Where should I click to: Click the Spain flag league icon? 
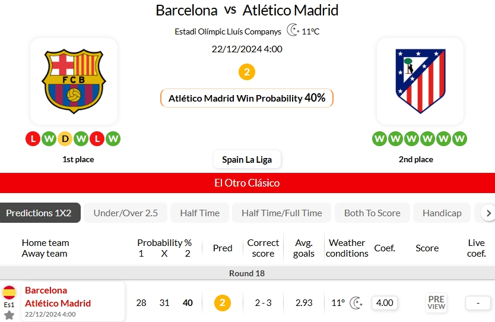click(x=9, y=292)
